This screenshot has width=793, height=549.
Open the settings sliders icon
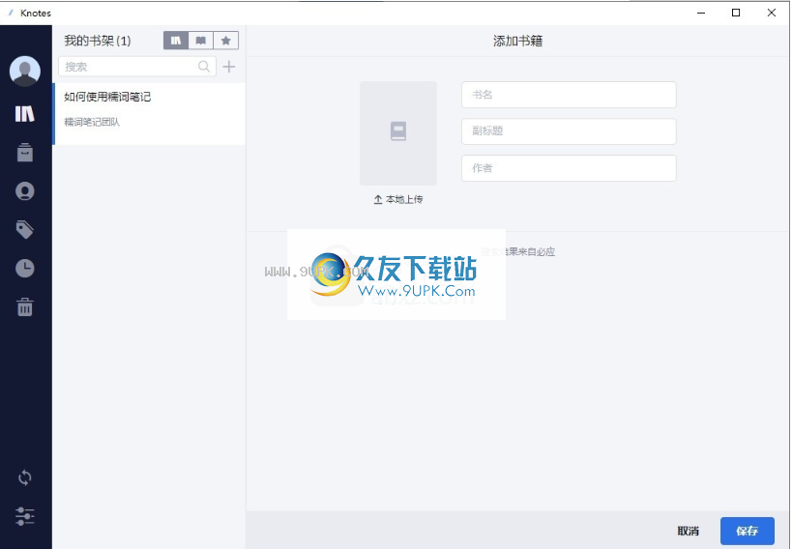click(25, 516)
